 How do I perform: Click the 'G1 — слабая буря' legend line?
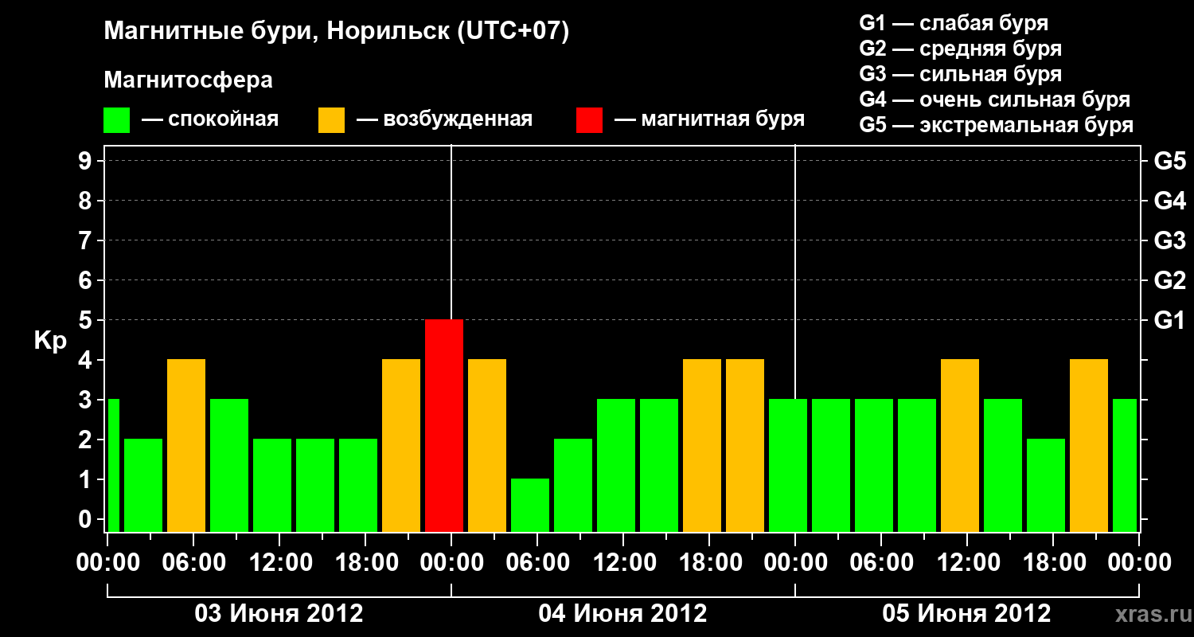tap(954, 23)
